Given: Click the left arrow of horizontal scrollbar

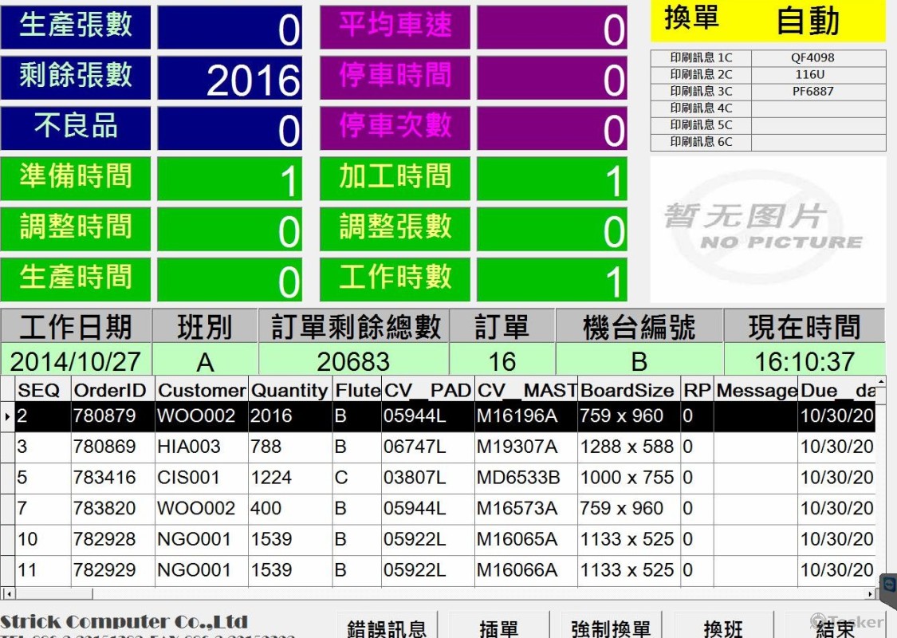Looking at the screenshot, I should [x=8, y=593].
